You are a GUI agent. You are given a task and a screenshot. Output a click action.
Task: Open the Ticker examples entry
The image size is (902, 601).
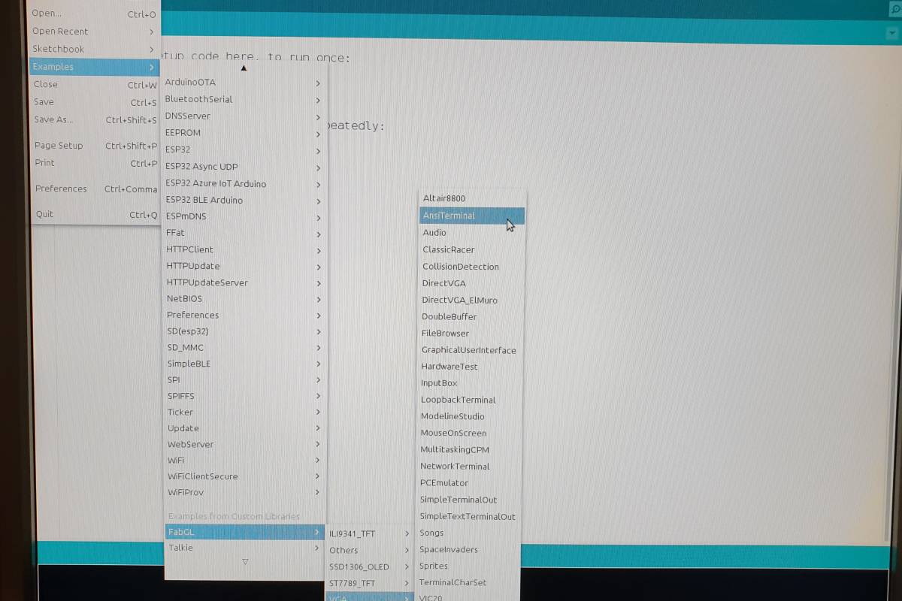(x=244, y=412)
